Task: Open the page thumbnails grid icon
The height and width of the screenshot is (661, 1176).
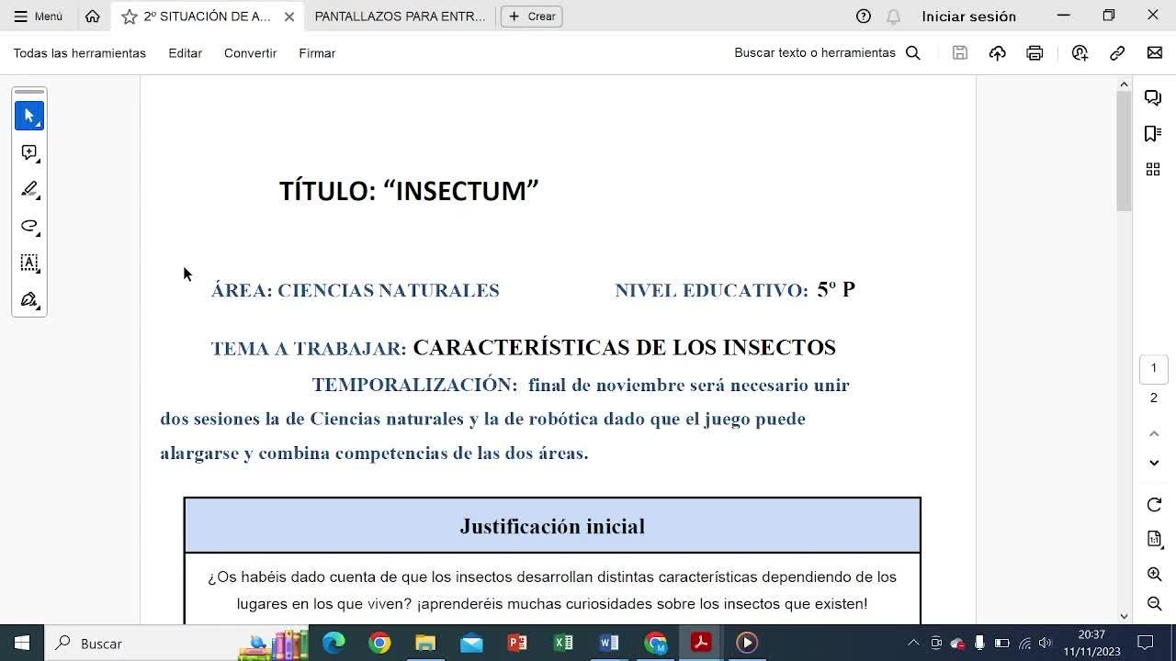Action: pos(1153,169)
